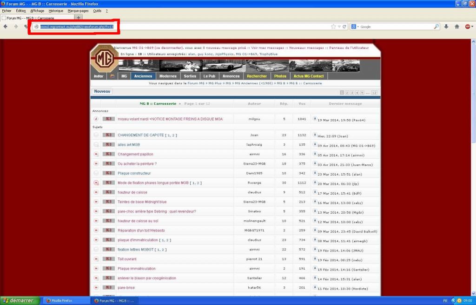This screenshot has width=476, height=305.
Task: Click the Forum MG - MG B taskbar button
Action: [x=114, y=301]
